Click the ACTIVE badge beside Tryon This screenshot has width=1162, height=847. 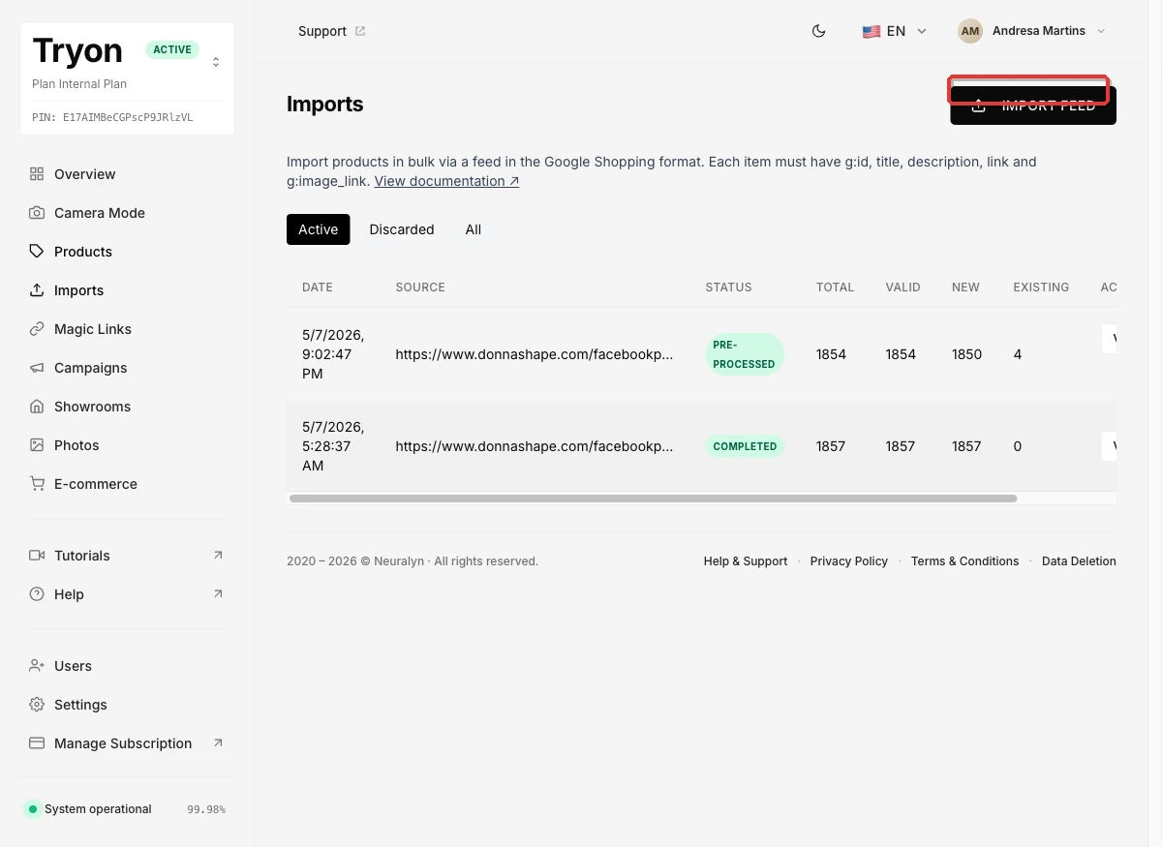[172, 49]
